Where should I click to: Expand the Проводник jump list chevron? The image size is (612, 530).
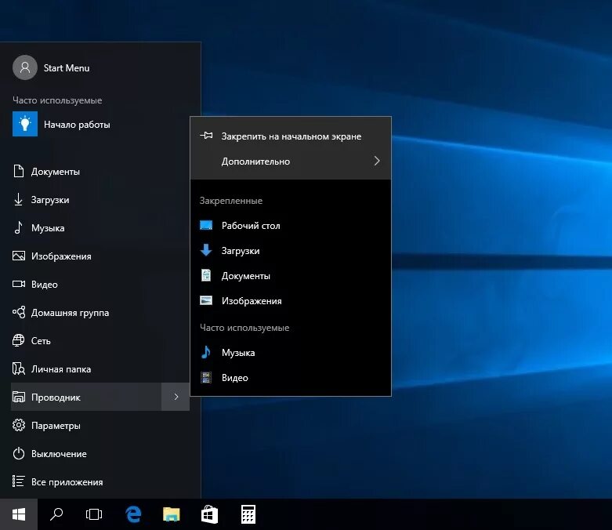(x=176, y=397)
